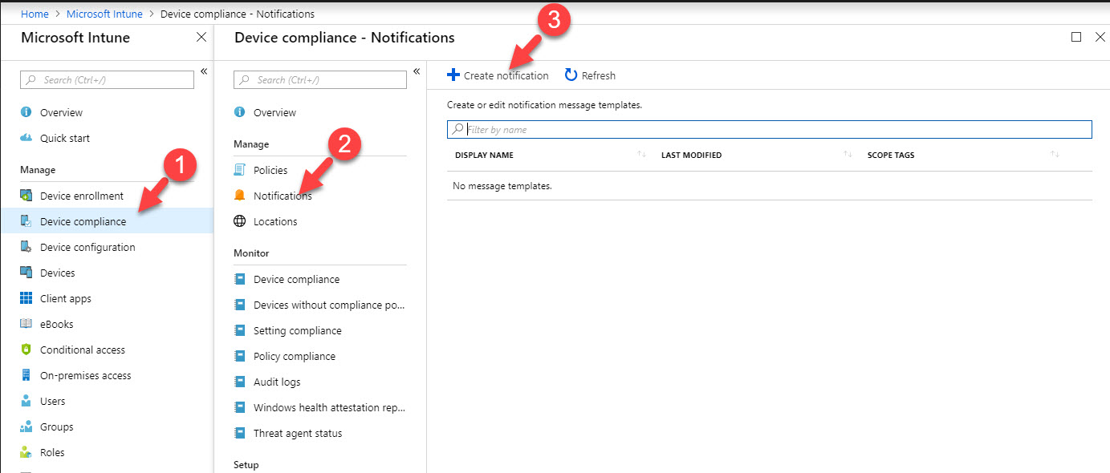The width and height of the screenshot is (1110, 473).
Task: Click the DISPLAY NAME column header
Action: click(484, 155)
